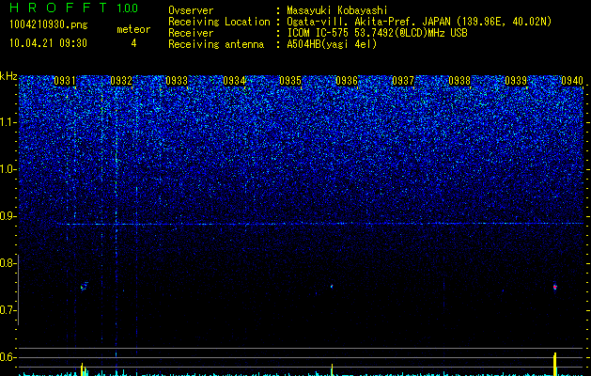
Task: Click the 0933 time marker
Action: (x=177, y=81)
